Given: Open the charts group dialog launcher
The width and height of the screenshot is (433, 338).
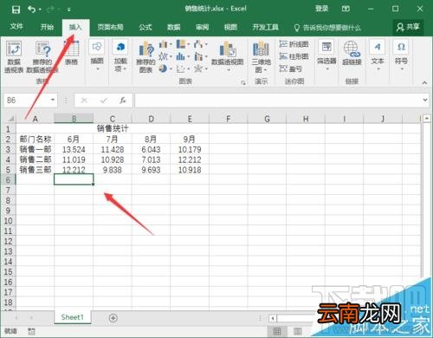Looking at the screenshot, I should click(x=243, y=83).
